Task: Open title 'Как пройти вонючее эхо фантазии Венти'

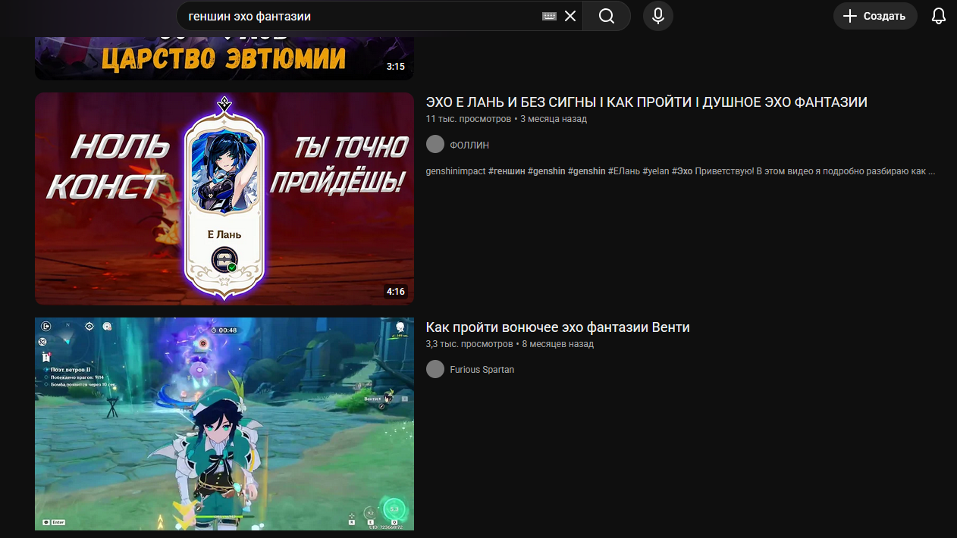Action: coord(558,327)
